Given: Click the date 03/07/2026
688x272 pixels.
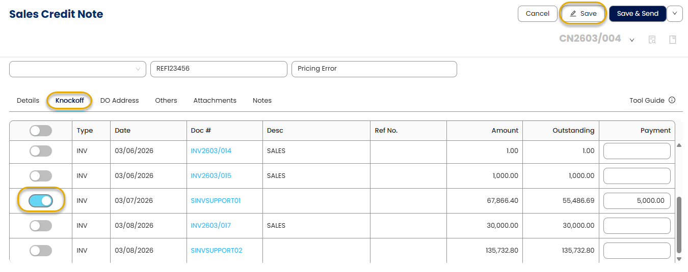Looking at the screenshot, I should 134,201.
